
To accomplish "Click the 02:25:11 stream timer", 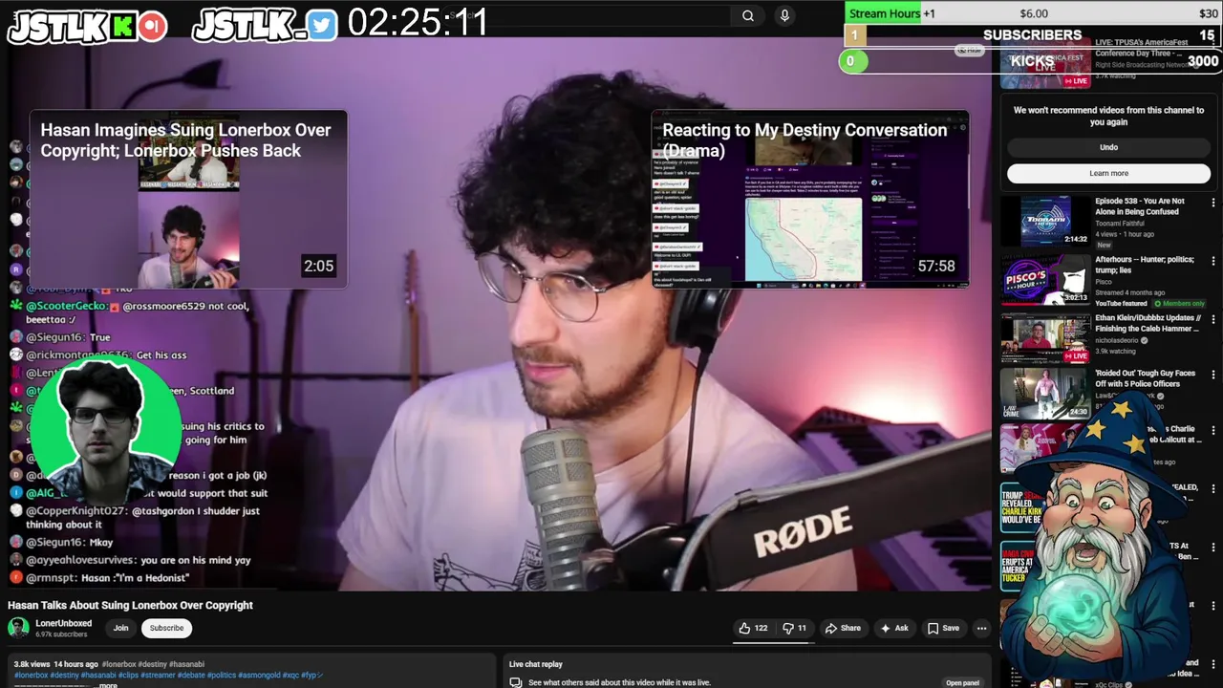I will pos(418,22).
